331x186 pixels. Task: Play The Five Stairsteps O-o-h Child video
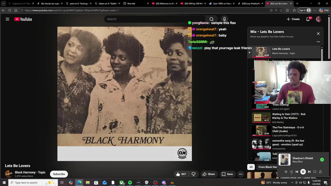284,131
